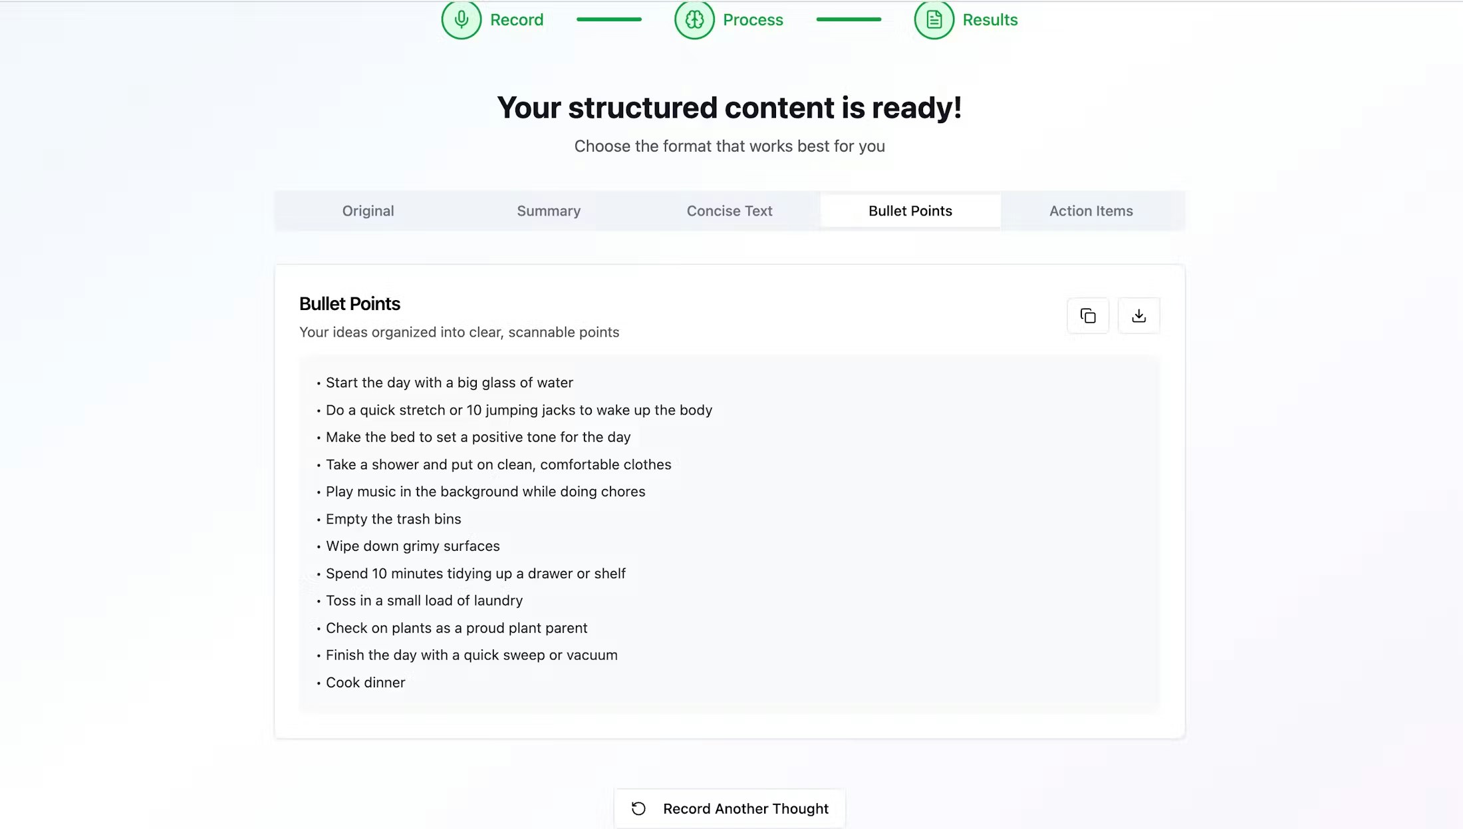Download the bullet points file

pos(1138,315)
